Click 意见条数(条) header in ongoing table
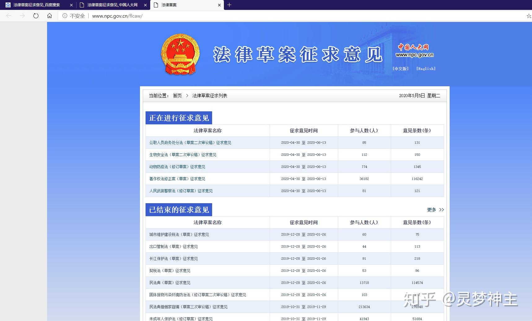Screen dimensions: 532x321 click(x=417, y=131)
